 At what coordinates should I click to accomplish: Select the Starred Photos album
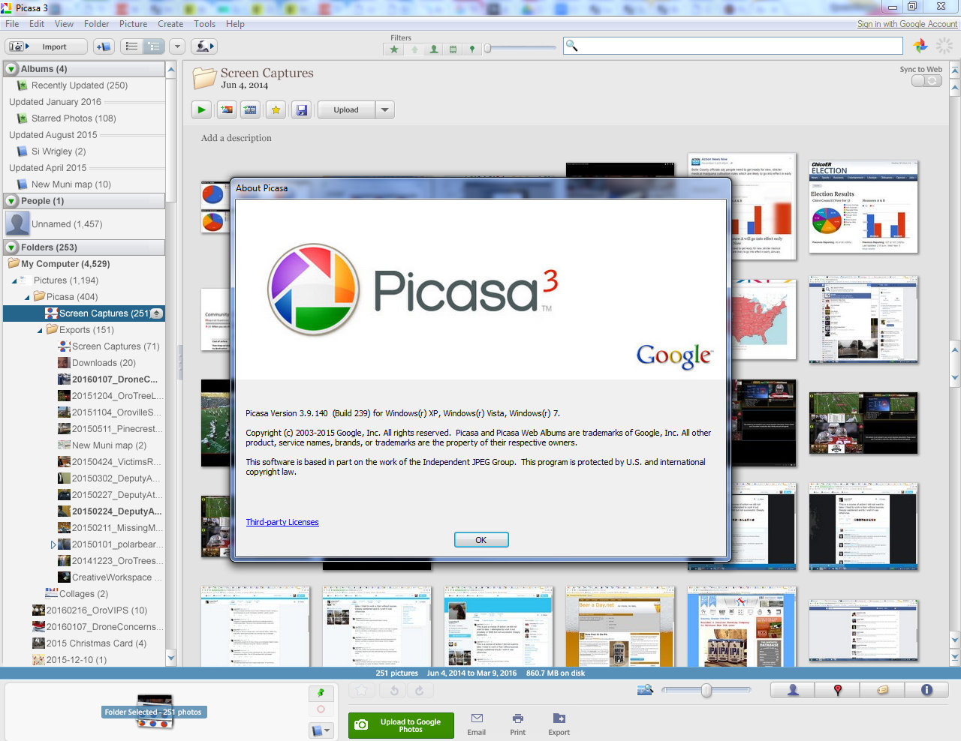click(74, 118)
